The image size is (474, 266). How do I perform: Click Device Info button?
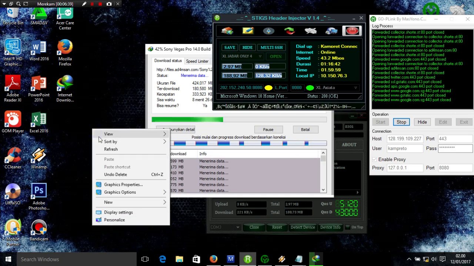(x=330, y=227)
